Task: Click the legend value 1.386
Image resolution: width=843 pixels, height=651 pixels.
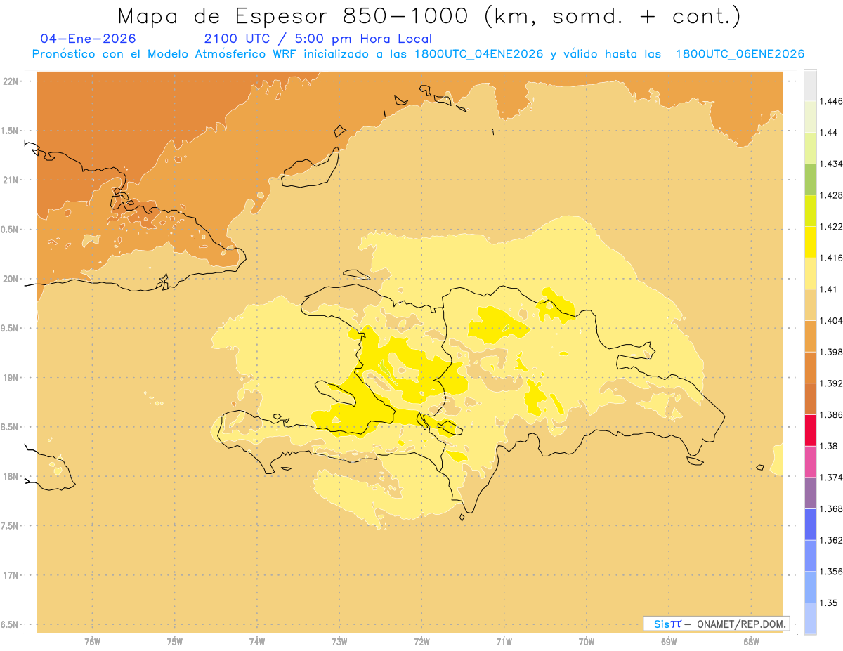Action: pyautogui.click(x=831, y=414)
